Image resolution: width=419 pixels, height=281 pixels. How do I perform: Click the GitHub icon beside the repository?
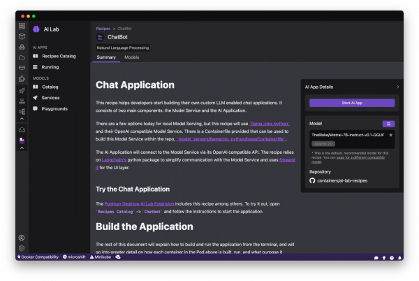312,181
